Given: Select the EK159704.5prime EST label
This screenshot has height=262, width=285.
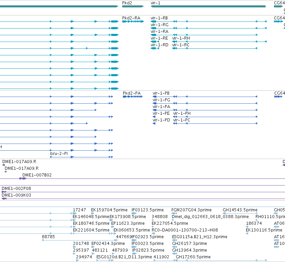Looking at the screenshot, I should 109,210.
